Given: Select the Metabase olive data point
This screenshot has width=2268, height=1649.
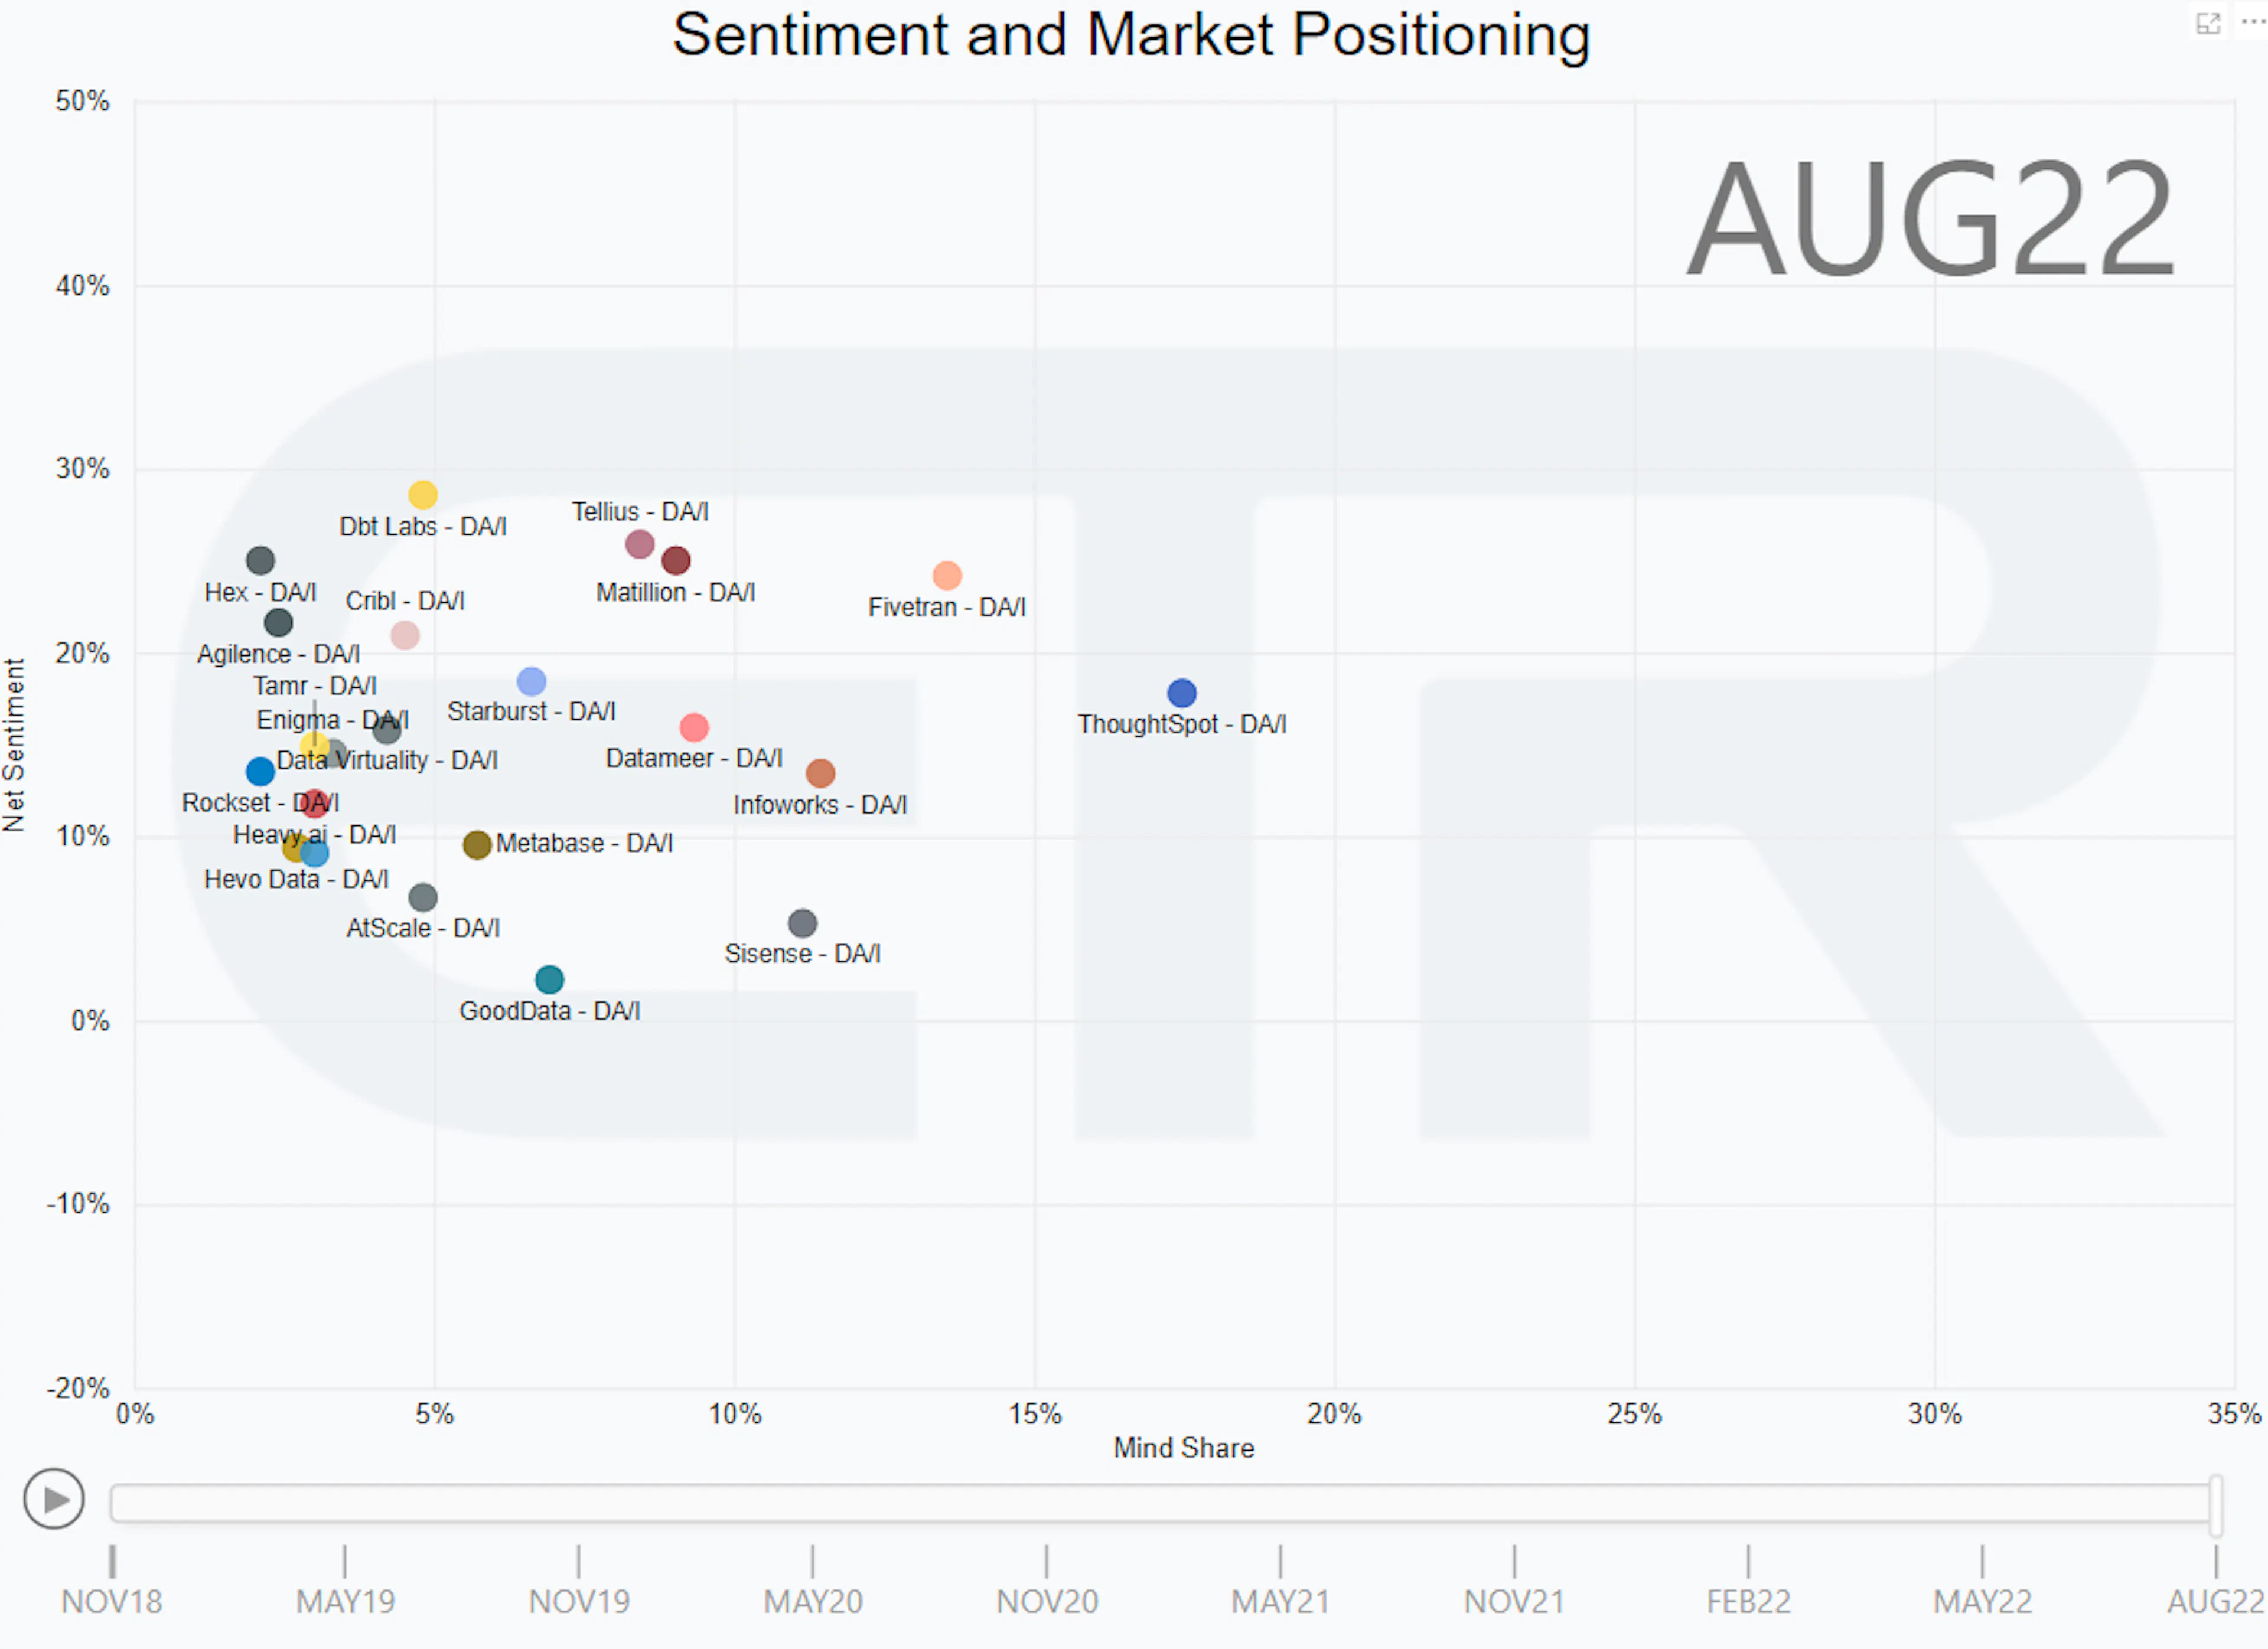Looking at the screenshot, I should coord(477,844).
